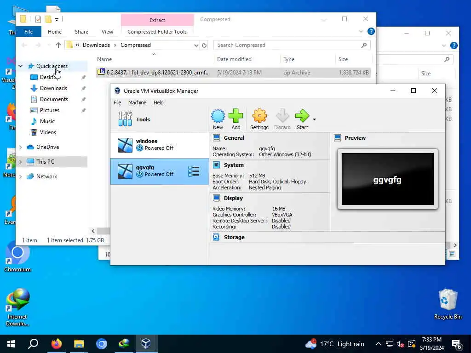
Task: Open Firefox from the taskbar
Action: click(56, 344)
